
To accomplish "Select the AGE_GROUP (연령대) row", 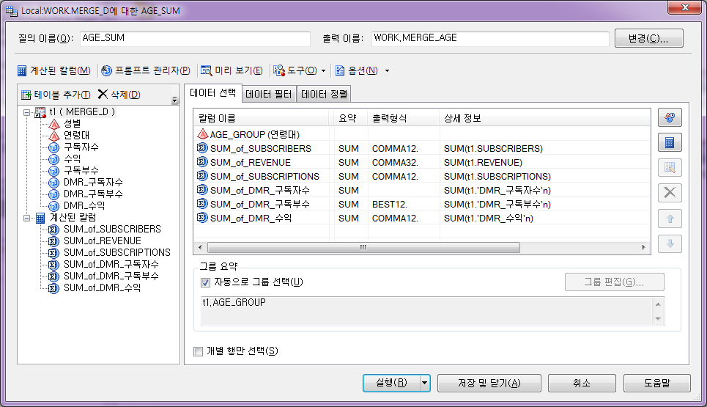I will tap(422, 134).
